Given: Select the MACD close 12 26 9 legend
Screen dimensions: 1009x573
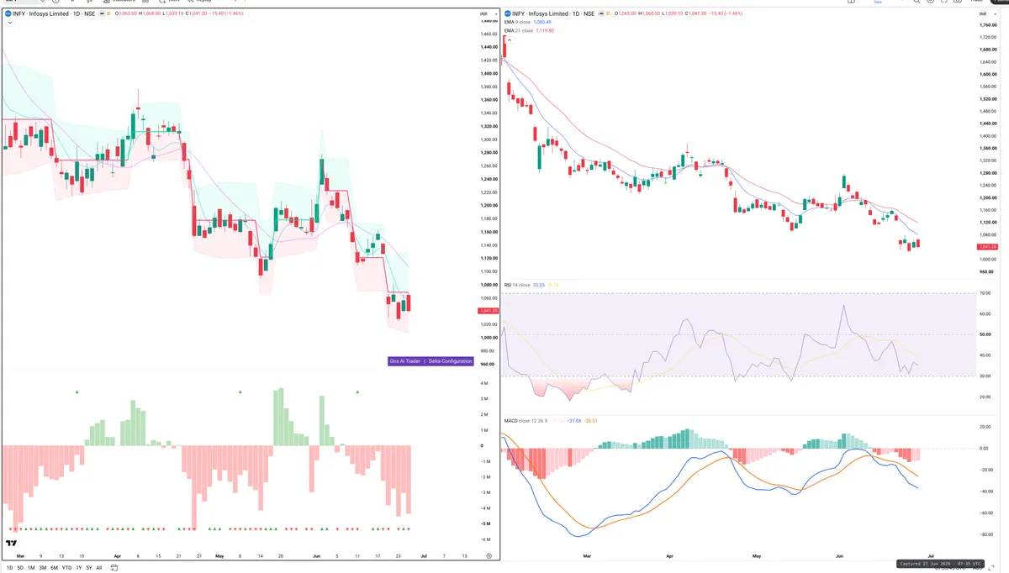Looking at the screenshot, I should pos(524,419).
